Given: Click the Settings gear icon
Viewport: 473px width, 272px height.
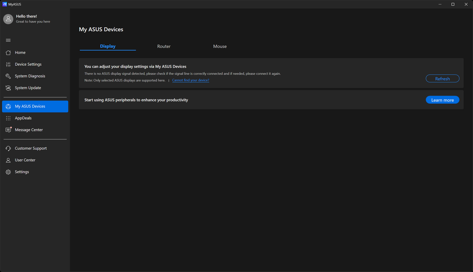Looking at the screenshot, I should (x=8, y=172).
